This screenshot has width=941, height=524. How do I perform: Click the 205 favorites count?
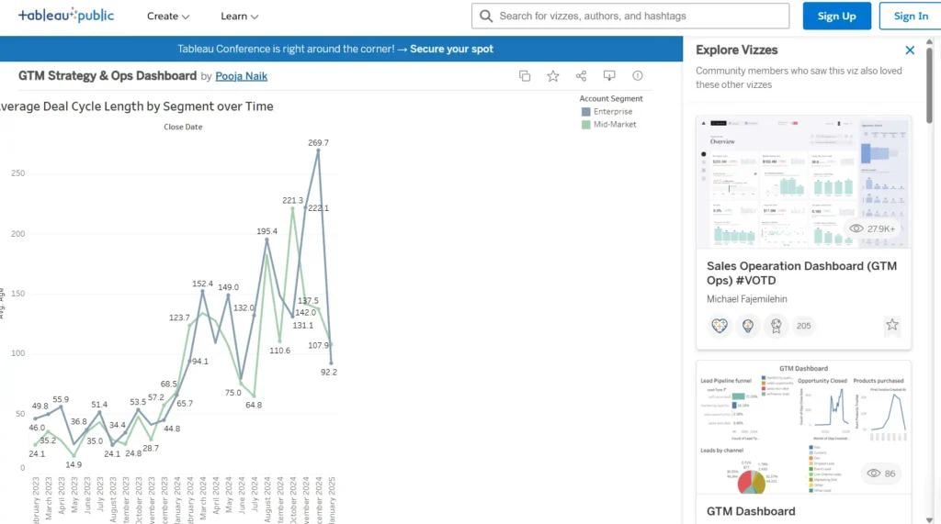coord(803,326)
